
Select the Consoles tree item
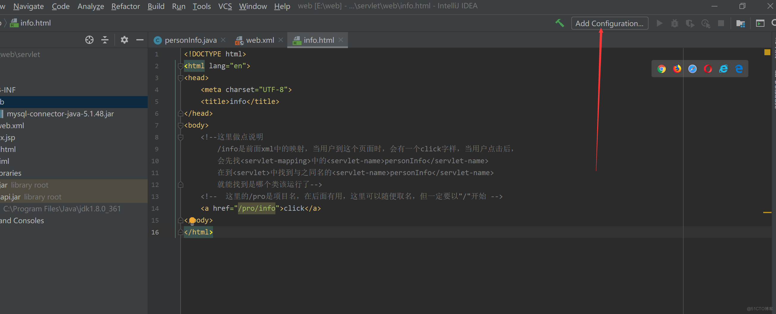(x=74, y=221)
